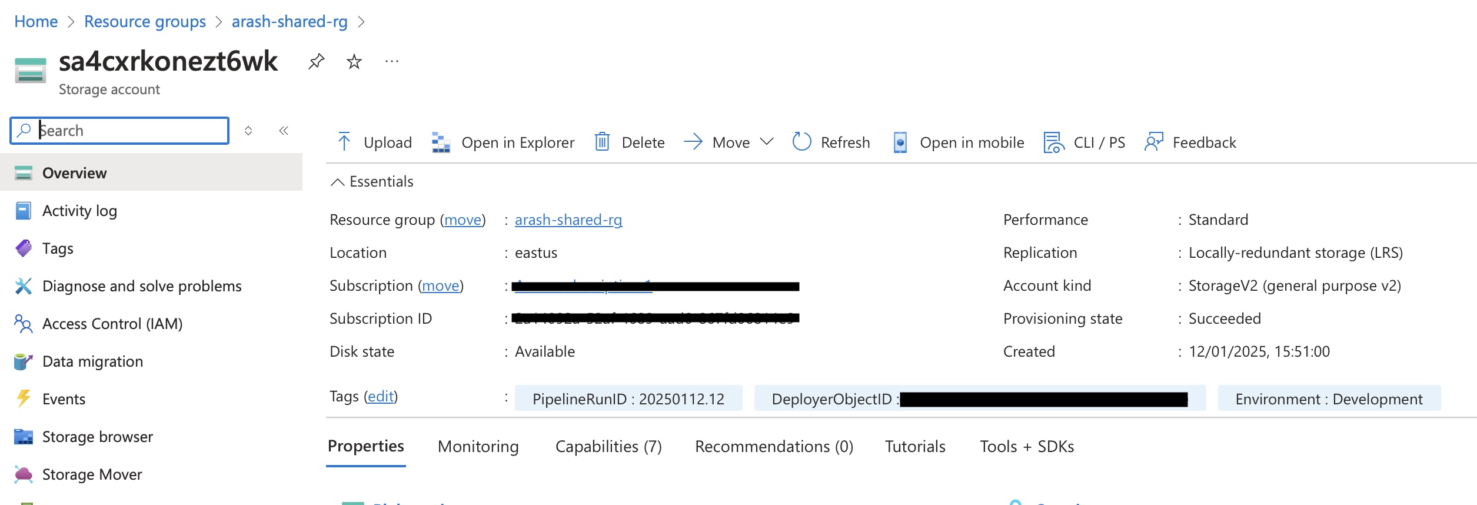Open the Tools + SDKs tab
Image resolution: width=1477 pixels, height=505 pixels.
pos(1027,446)
